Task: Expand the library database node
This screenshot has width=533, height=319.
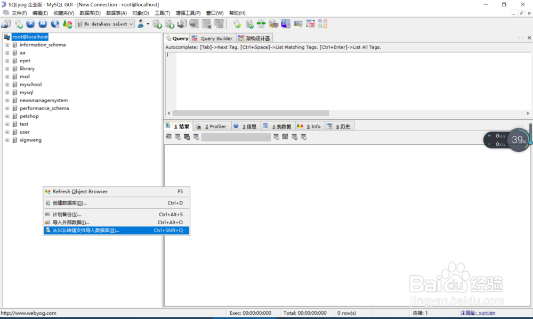Action: point(7,69)
